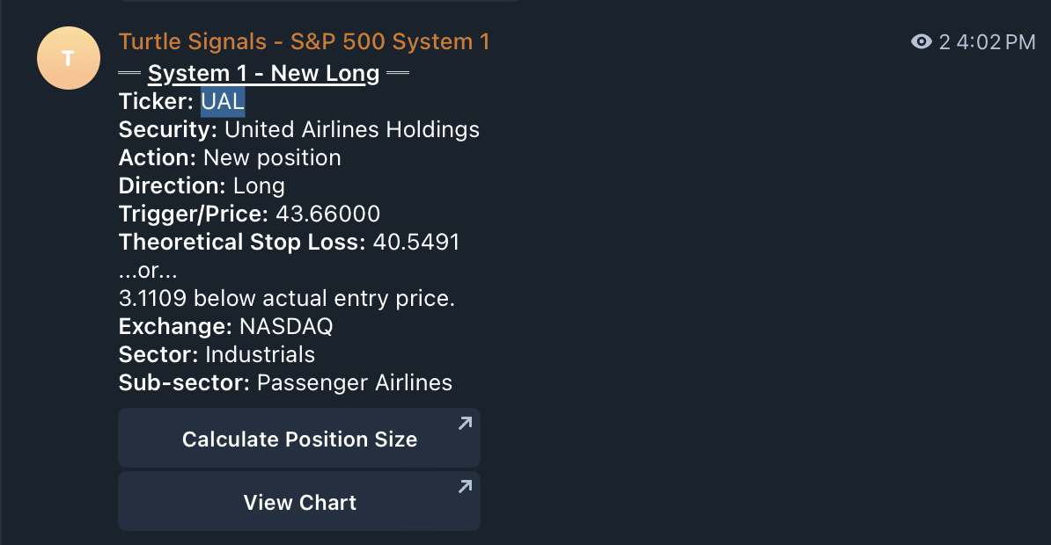Click the Sub-sector Passenger Airlines text
The image size is (1051, 545).
353,382
